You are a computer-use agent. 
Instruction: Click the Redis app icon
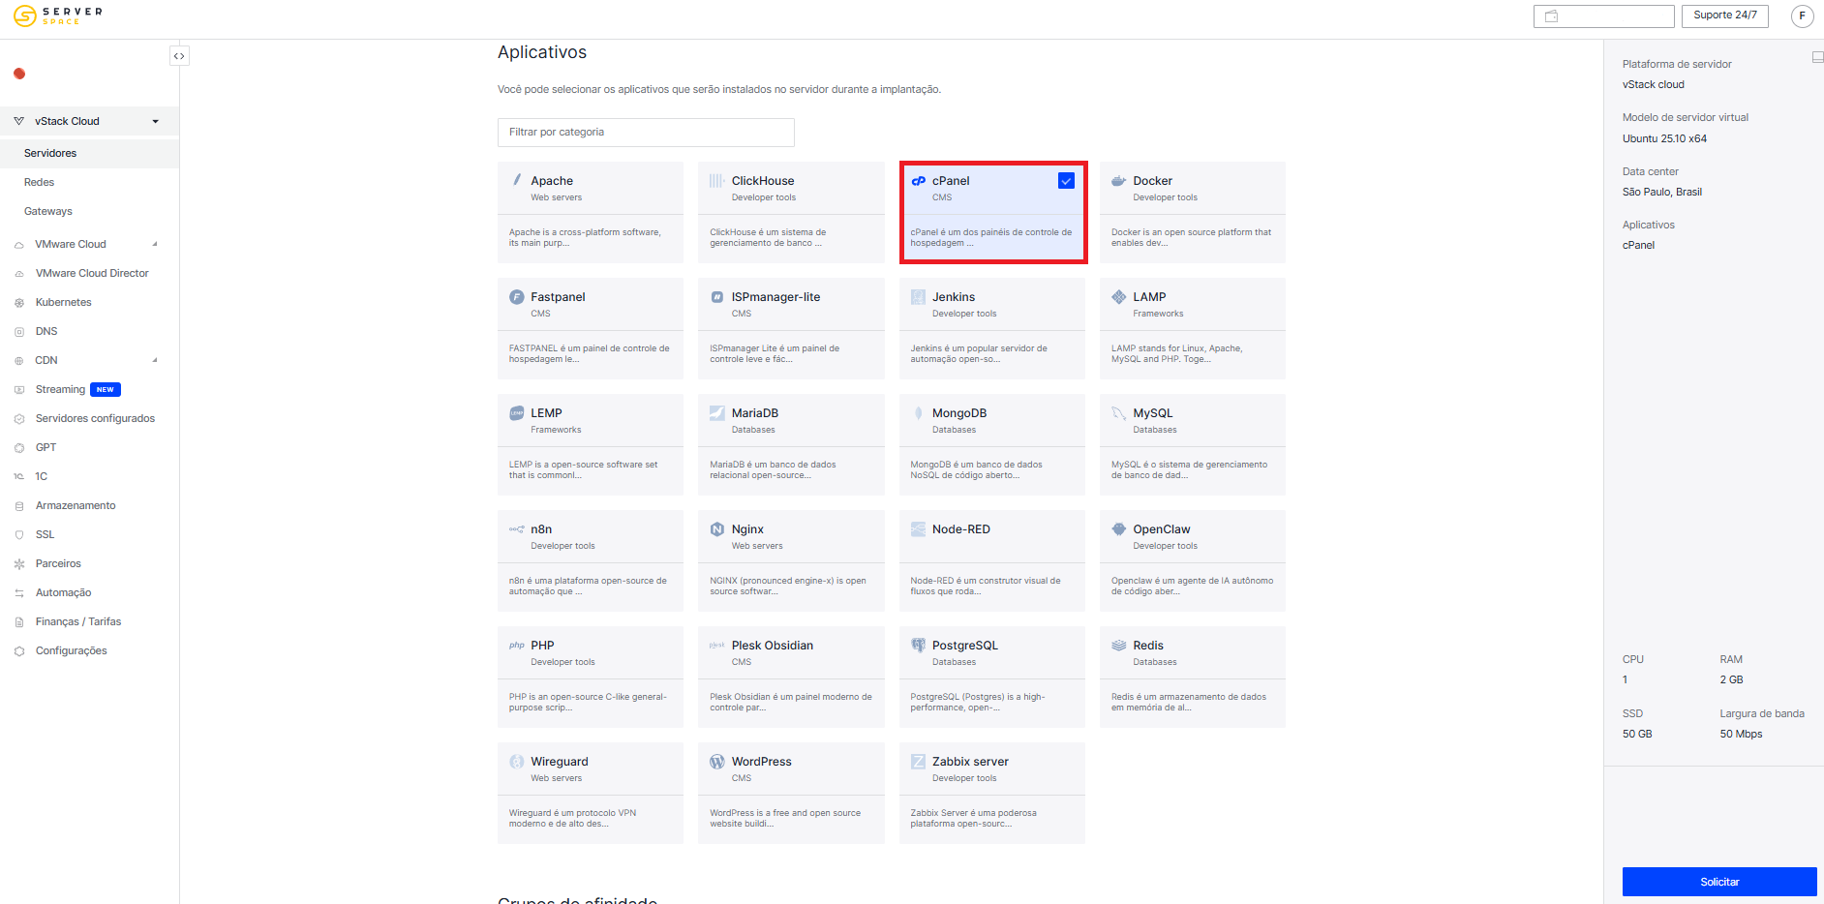coord(1119,645)
